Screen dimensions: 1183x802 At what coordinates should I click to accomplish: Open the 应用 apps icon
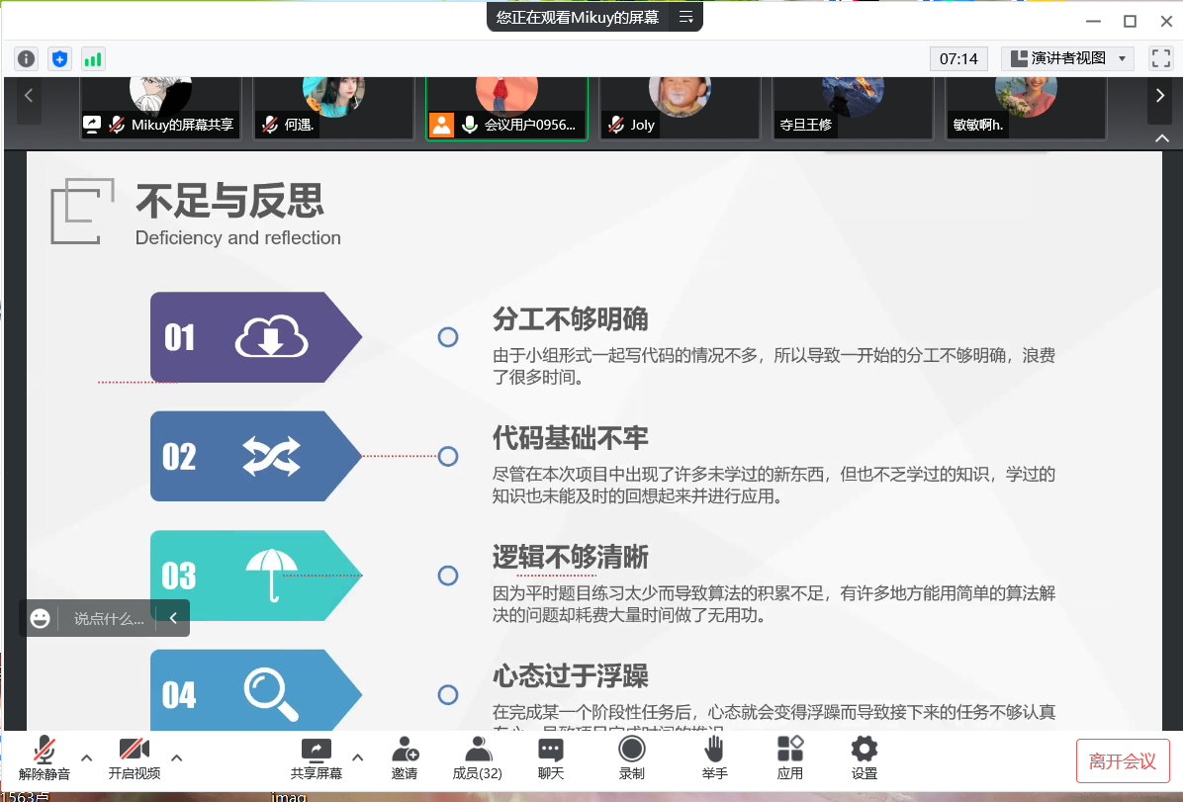790,757
